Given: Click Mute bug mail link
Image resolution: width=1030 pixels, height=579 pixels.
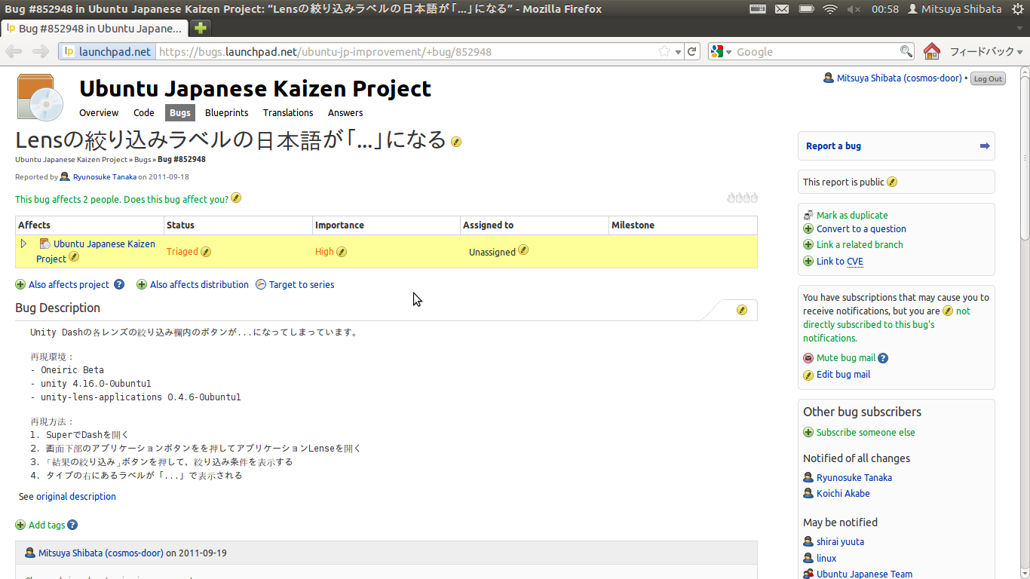Looking at the screenshot, I should pyautogui.click(x=846, y=358).
